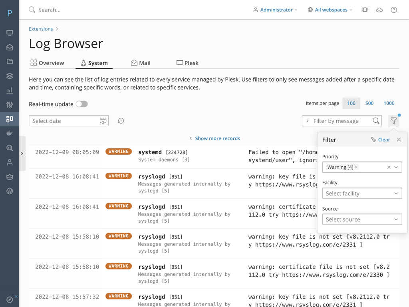Click the Show more records link
The height and width of the screenshot is (307, 409).
(217, 138)
